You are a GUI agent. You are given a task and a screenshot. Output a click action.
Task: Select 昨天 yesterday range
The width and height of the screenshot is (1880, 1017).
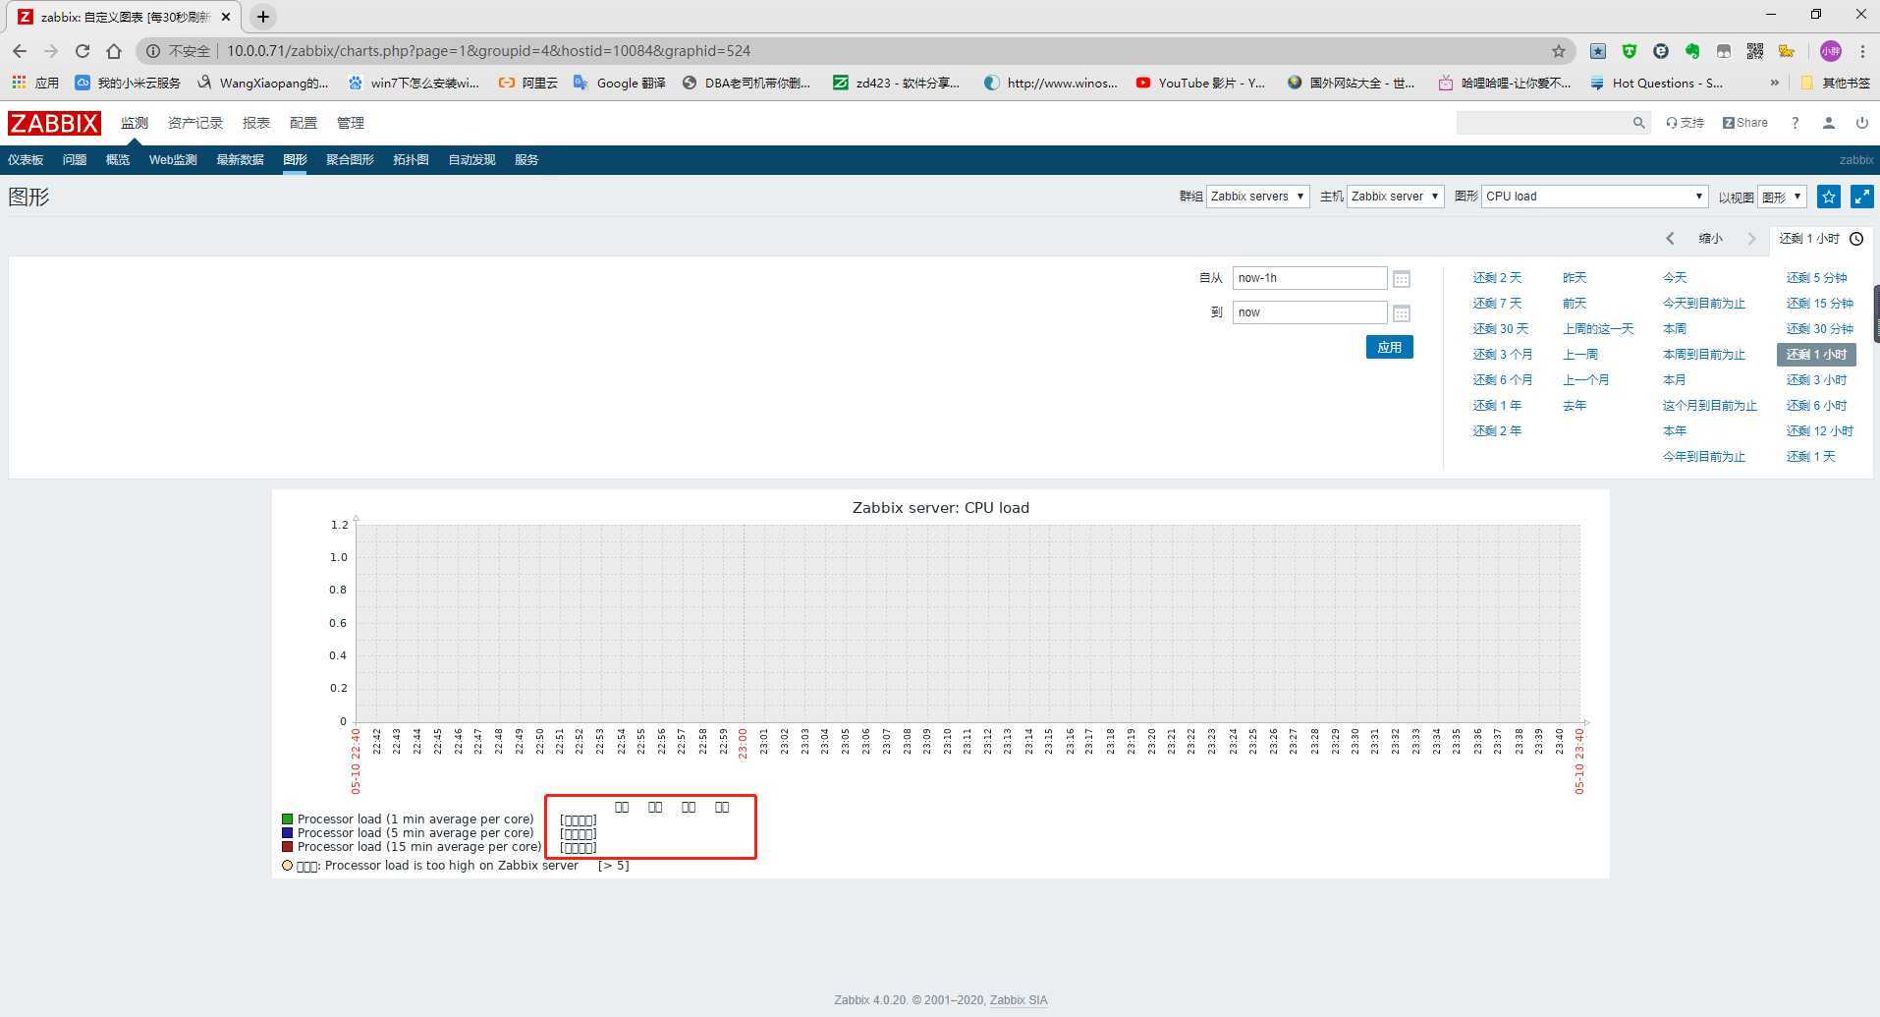[x=1575, y=278]
